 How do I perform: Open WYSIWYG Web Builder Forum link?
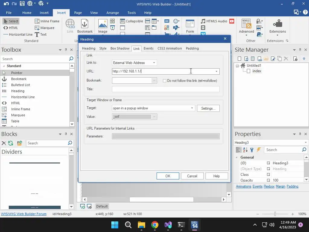pyautogui.click(x=24, y=214)
